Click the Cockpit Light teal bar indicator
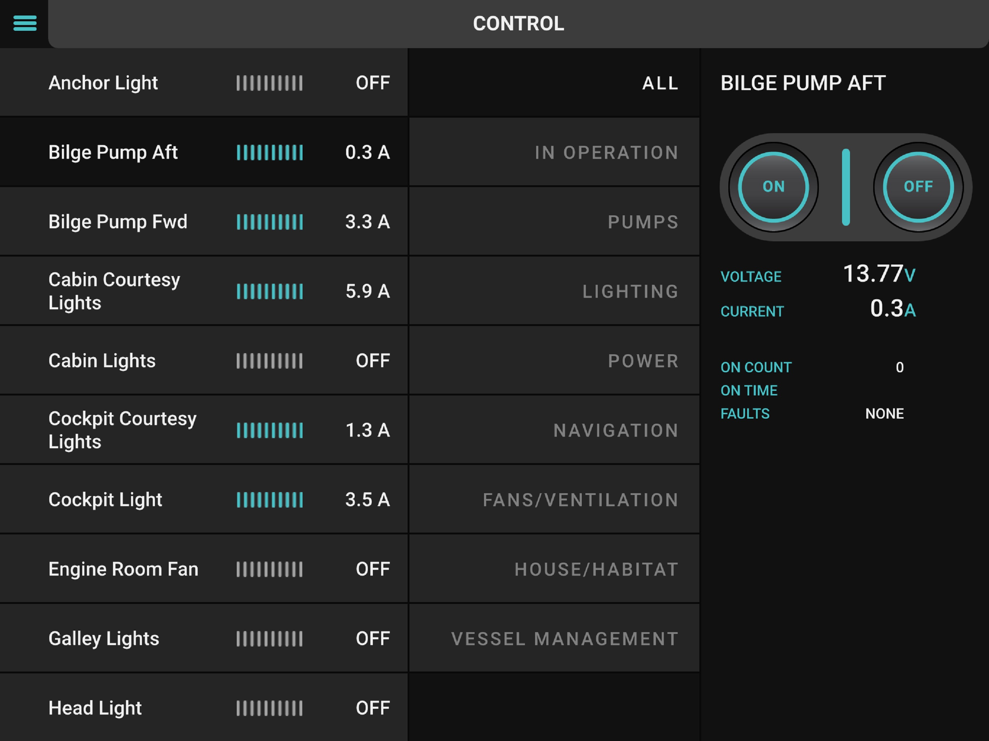989x741 pixels. 269,500
